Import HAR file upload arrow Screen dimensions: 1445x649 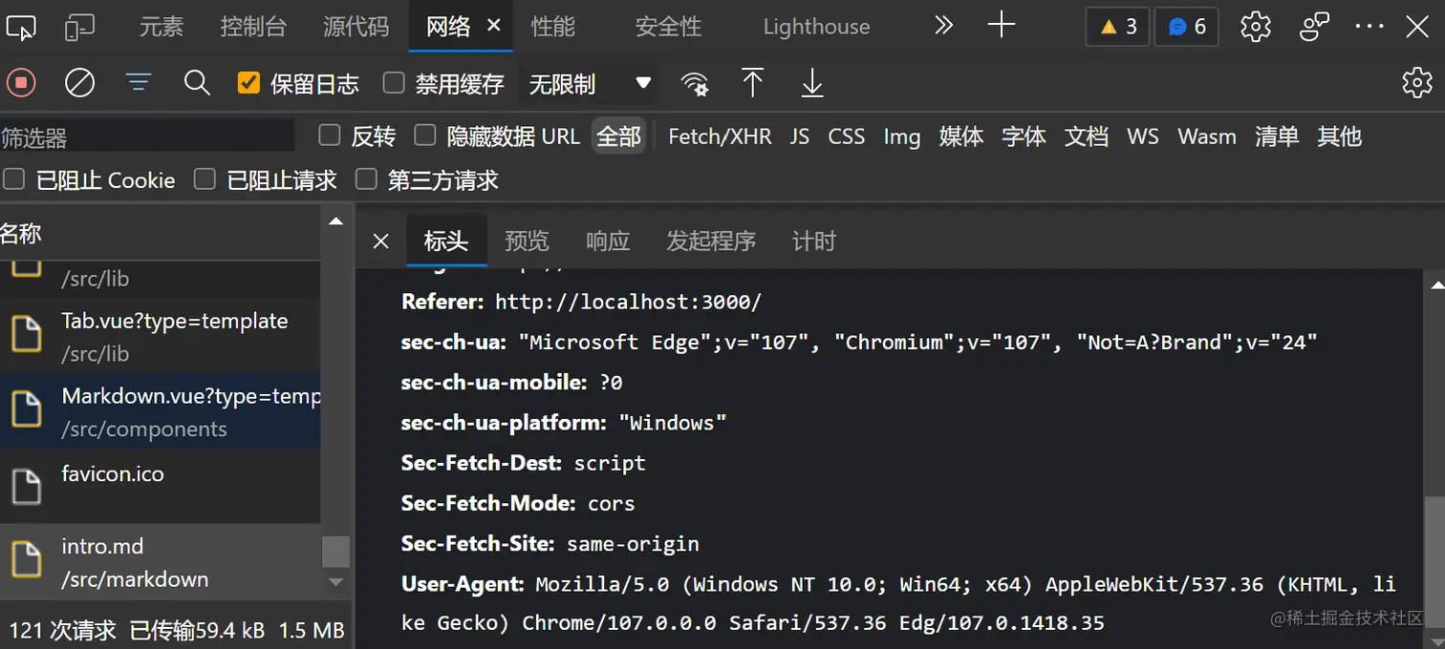[753, 83]
